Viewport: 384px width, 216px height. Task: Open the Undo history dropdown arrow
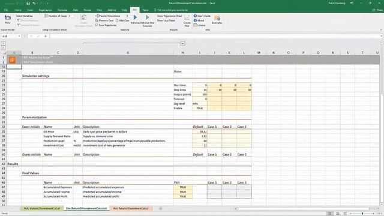click(37, 3)
